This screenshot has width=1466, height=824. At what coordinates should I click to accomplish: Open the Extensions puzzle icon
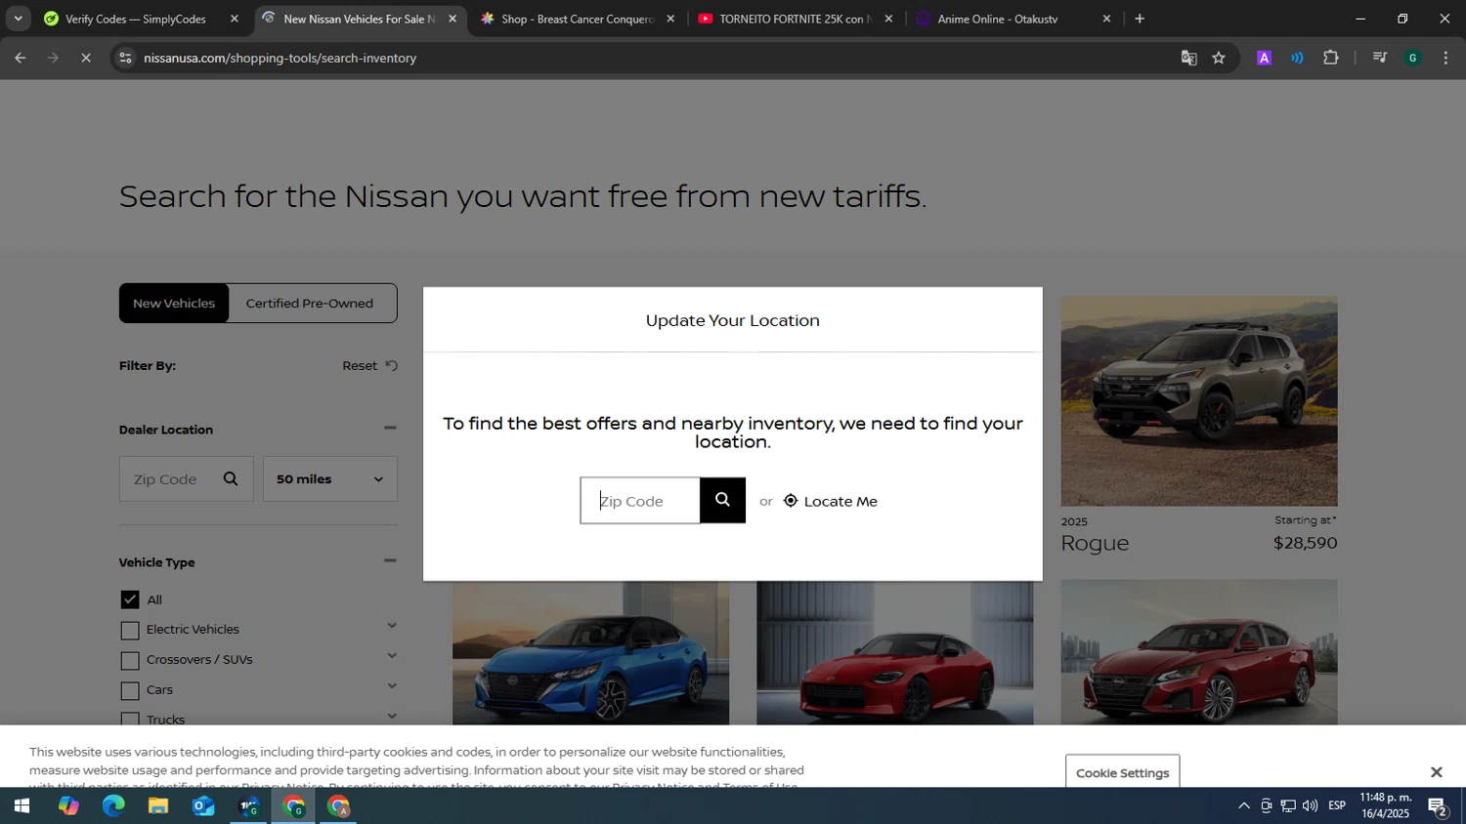pyautogui.click(x=1330, y=58)
